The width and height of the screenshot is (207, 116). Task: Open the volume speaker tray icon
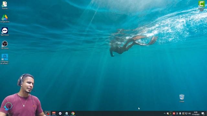point(190,113)
